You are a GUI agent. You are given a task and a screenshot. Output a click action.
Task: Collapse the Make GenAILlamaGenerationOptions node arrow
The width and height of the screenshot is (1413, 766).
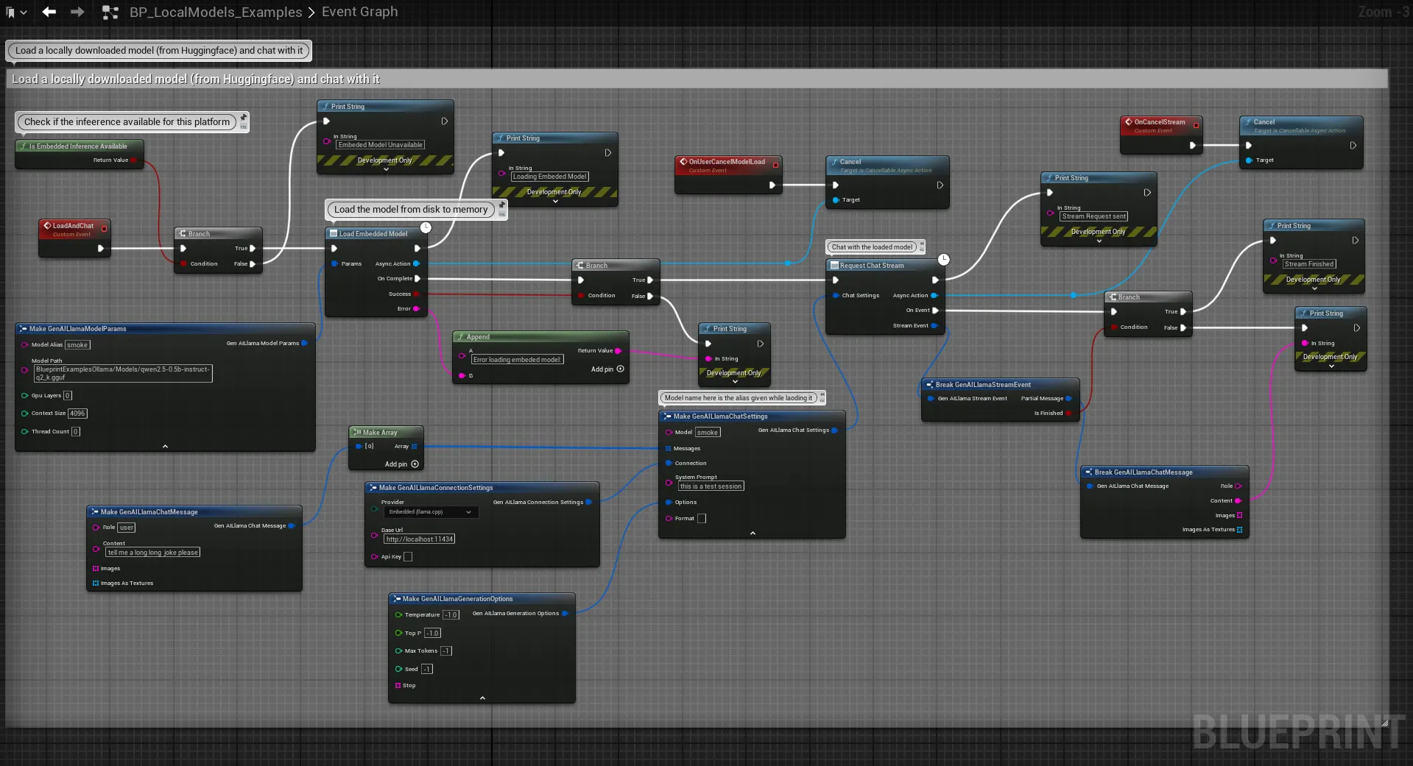482,698
